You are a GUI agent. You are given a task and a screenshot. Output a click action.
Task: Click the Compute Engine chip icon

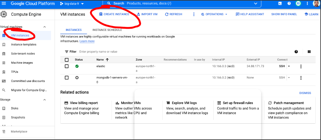click(4, 14)
